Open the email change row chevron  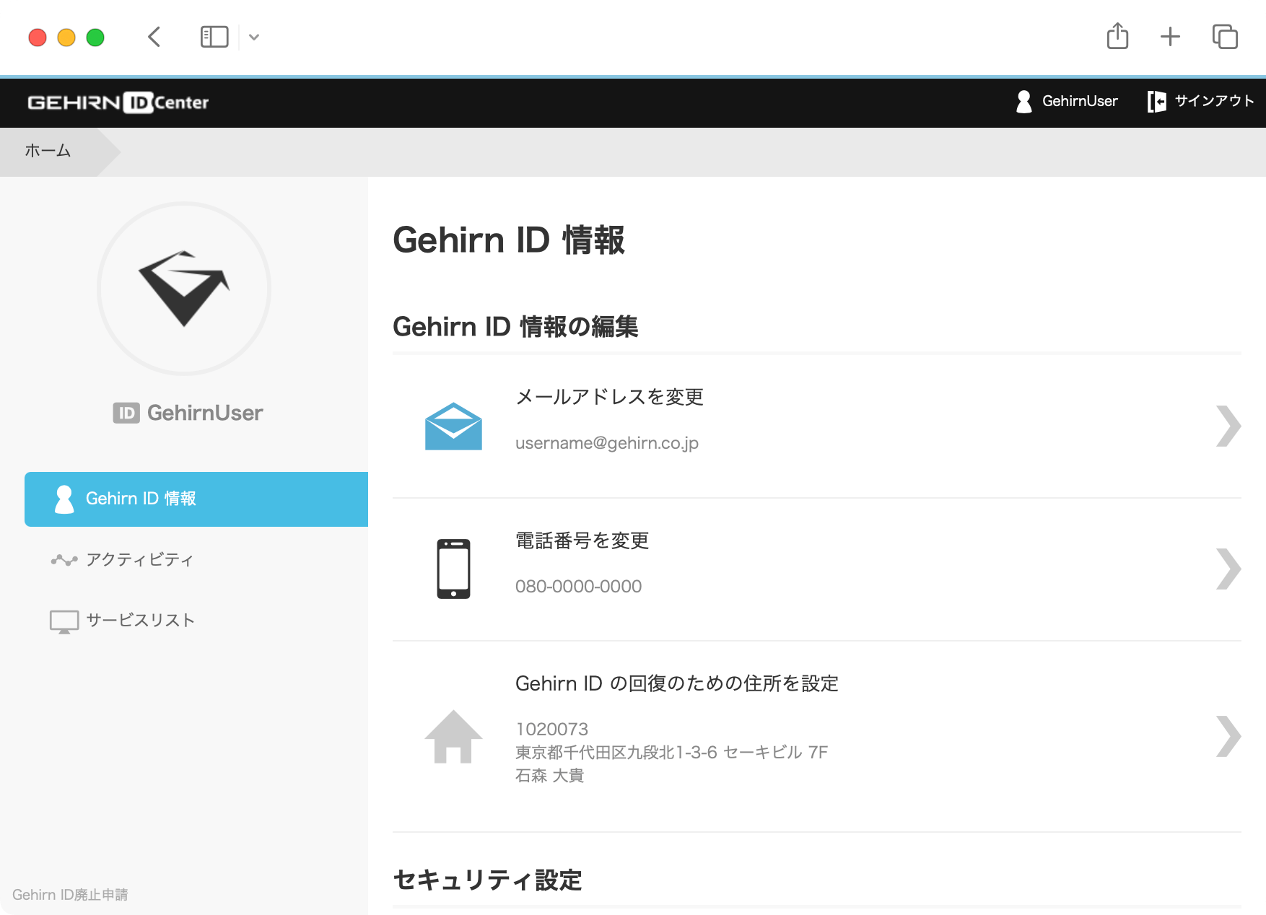tap(1228, 426)
